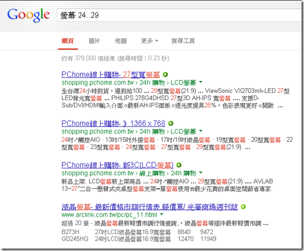Expand dropdown arrow after first LCD螢幕 URL
Viewport: 304px width, 251px height.
click(x=201, y=82)
